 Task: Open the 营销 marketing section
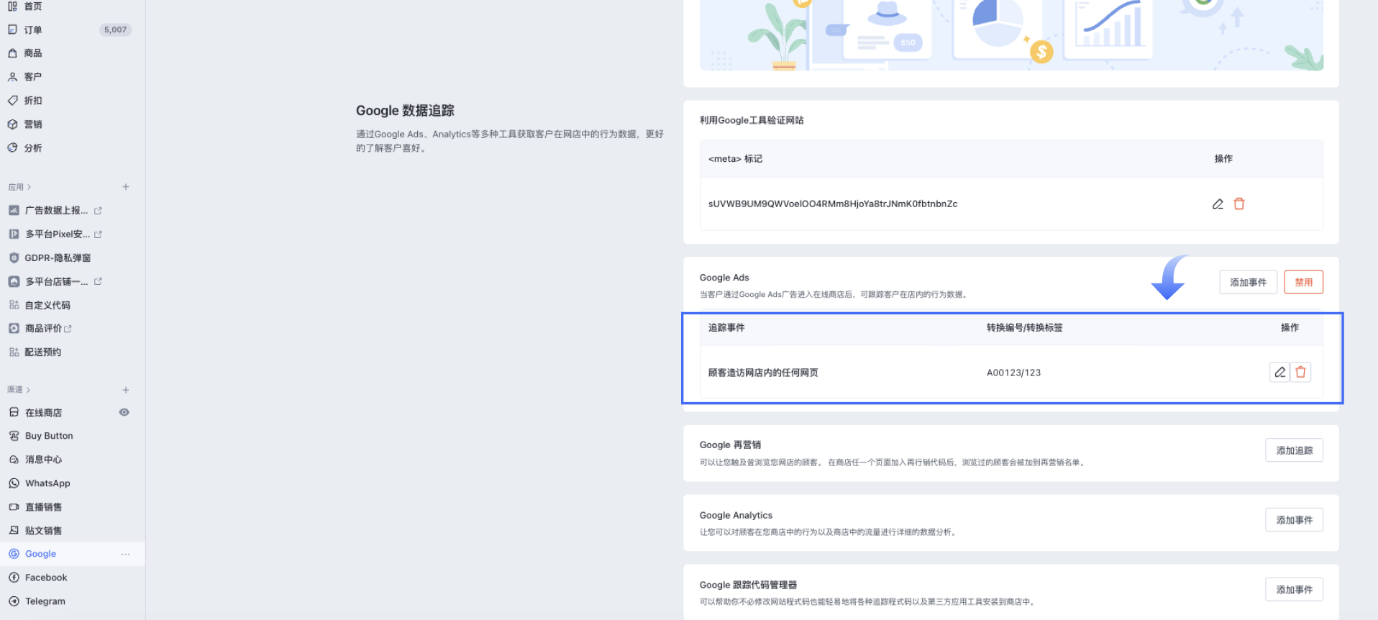coord(33,124)
